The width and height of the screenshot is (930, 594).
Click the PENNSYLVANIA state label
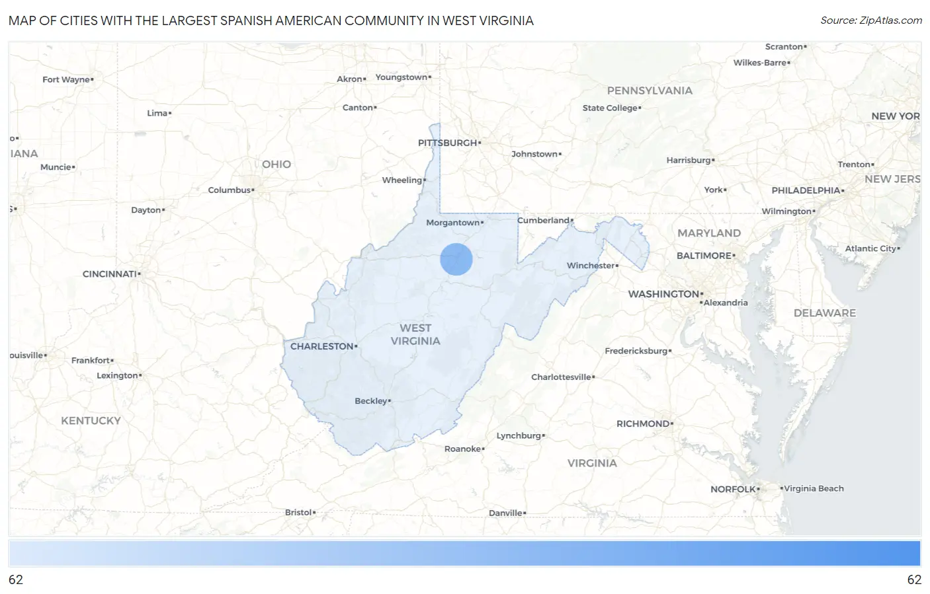650,91
